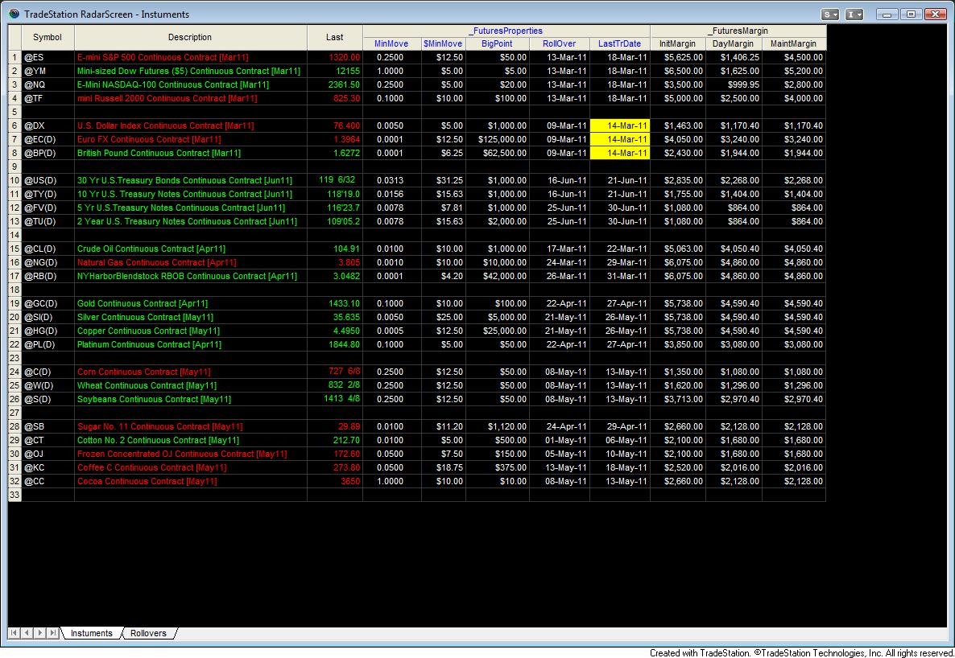Click the MinMove column header
955x658 pixels.
(x=391, y=43)
